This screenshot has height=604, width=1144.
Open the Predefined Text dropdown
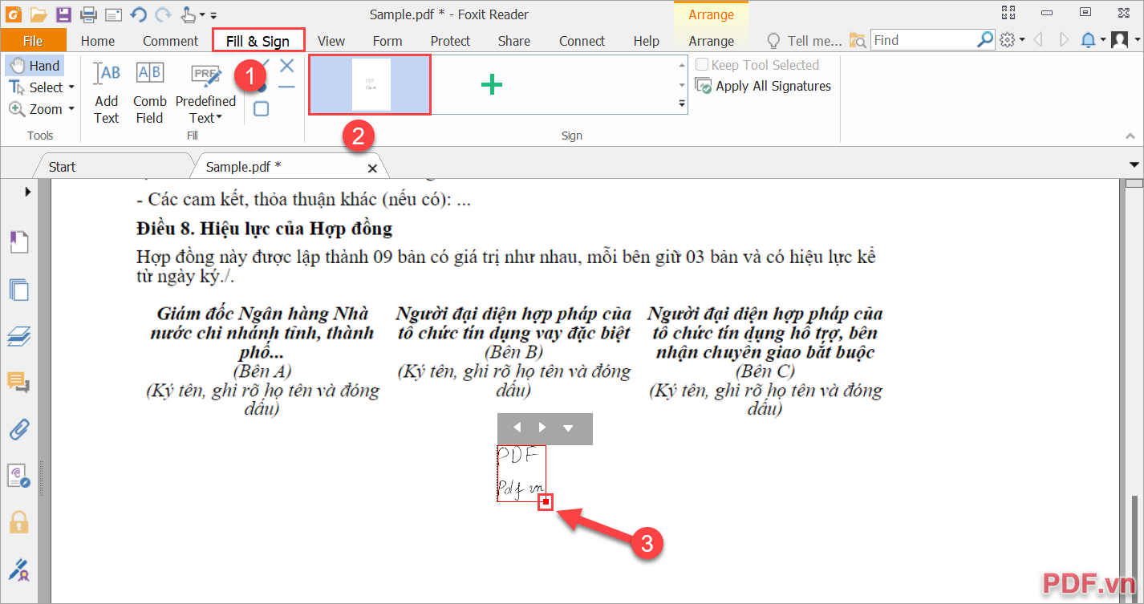click(205, 93)
